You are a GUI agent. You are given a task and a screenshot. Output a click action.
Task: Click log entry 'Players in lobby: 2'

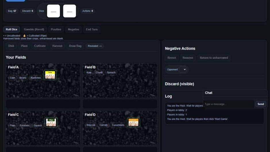tap(177, 110)
